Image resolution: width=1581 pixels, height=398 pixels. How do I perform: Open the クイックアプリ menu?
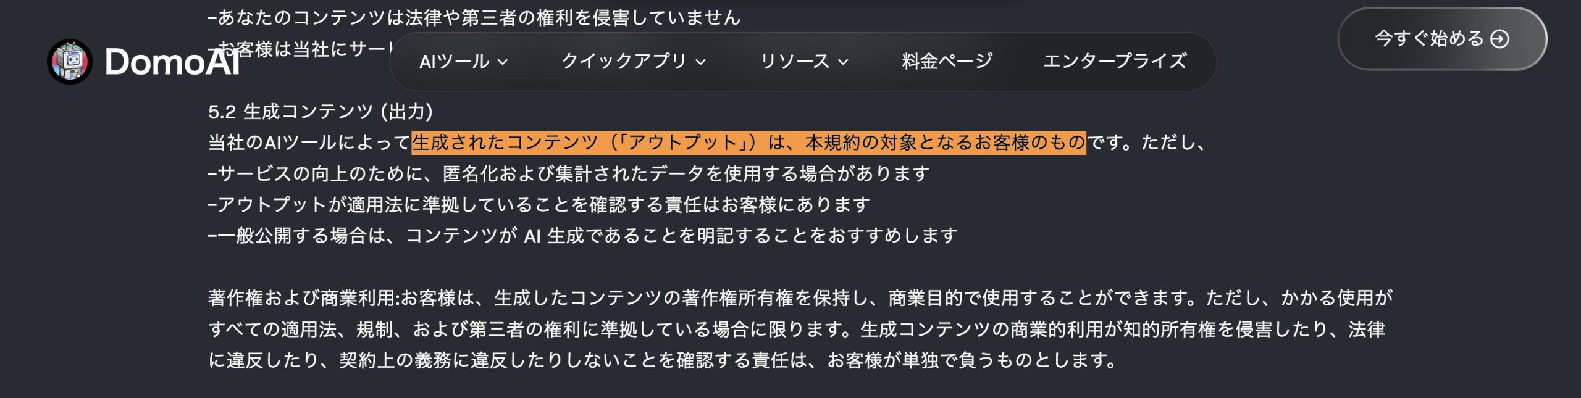624,62
